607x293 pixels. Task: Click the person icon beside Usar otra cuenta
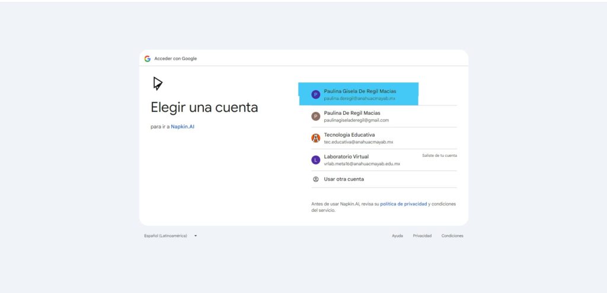pyautogui.click(x=316, y=179)
